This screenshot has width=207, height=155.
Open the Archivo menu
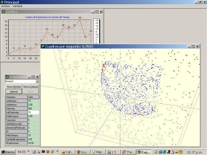5,6
